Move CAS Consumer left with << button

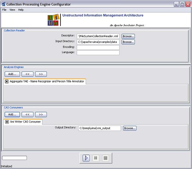28,115
